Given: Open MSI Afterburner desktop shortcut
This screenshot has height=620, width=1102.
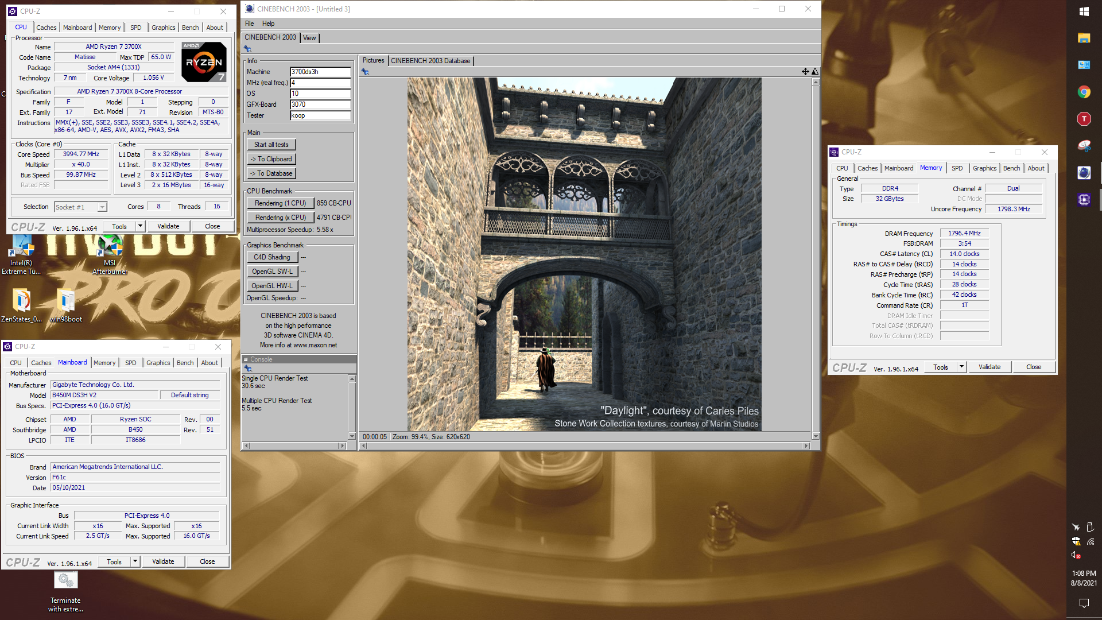Looking at the screenshot, I should 110,255.
